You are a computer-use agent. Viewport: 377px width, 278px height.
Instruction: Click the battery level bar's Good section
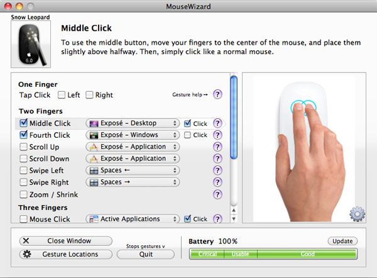[x=307, y=254]
